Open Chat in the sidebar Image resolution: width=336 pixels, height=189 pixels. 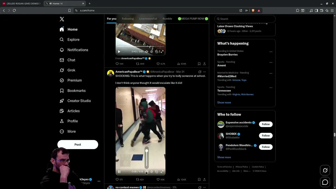point(67,60)
